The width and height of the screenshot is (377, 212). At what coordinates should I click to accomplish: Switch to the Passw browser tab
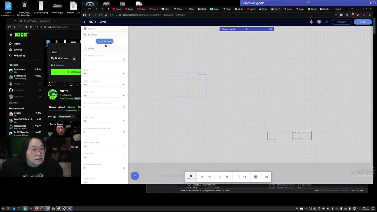[x=227, y=9]
